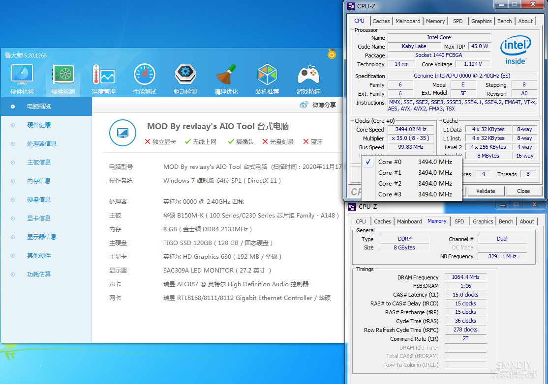Select 显示器信息 in the sidebar

point(42,237)
